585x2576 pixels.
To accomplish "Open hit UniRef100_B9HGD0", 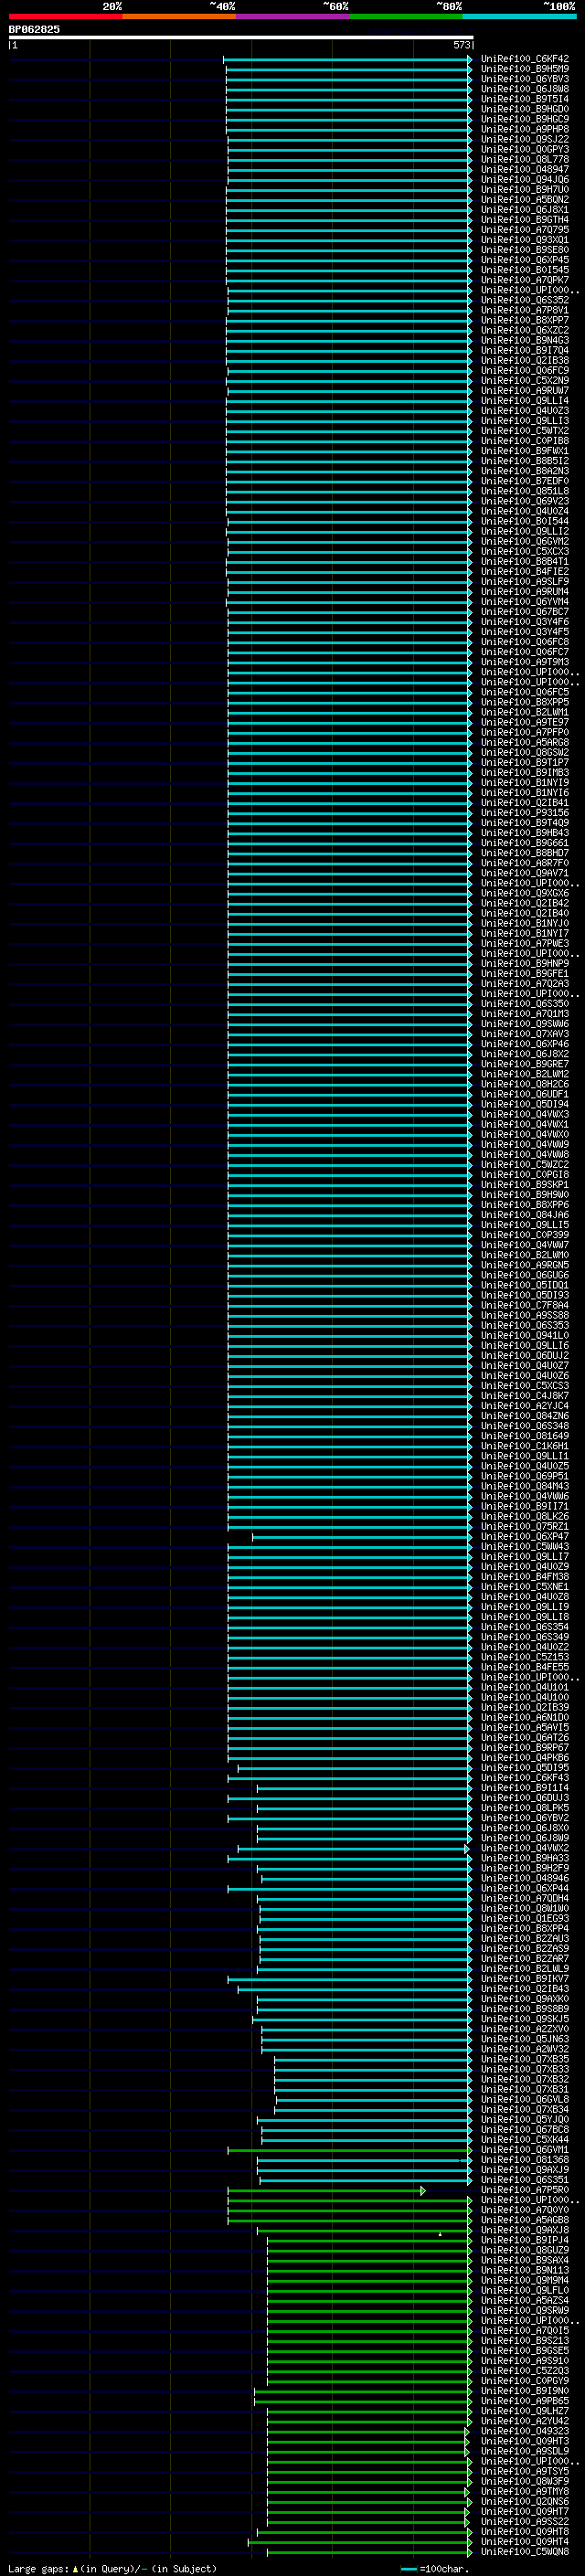I will 525,109.
